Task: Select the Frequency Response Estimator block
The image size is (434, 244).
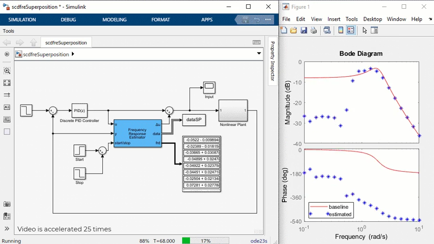Action: [137, 134]
